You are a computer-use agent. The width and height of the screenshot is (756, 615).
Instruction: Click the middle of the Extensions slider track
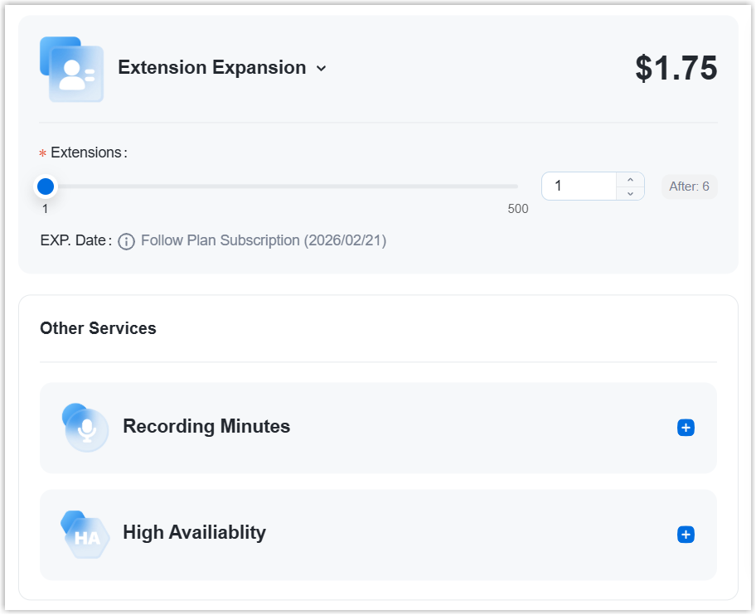coord(282,186)
